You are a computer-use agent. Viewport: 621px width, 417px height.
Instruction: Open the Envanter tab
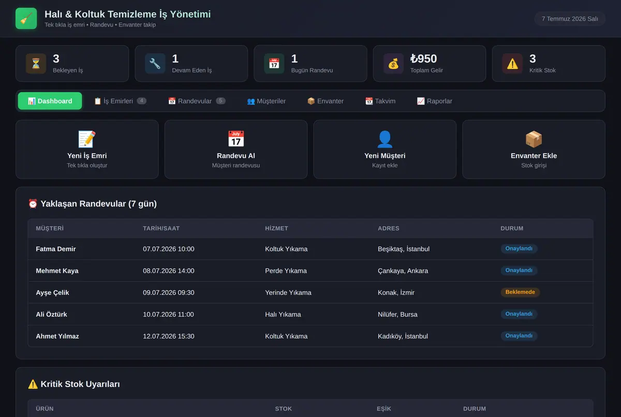tap(326, 101)
